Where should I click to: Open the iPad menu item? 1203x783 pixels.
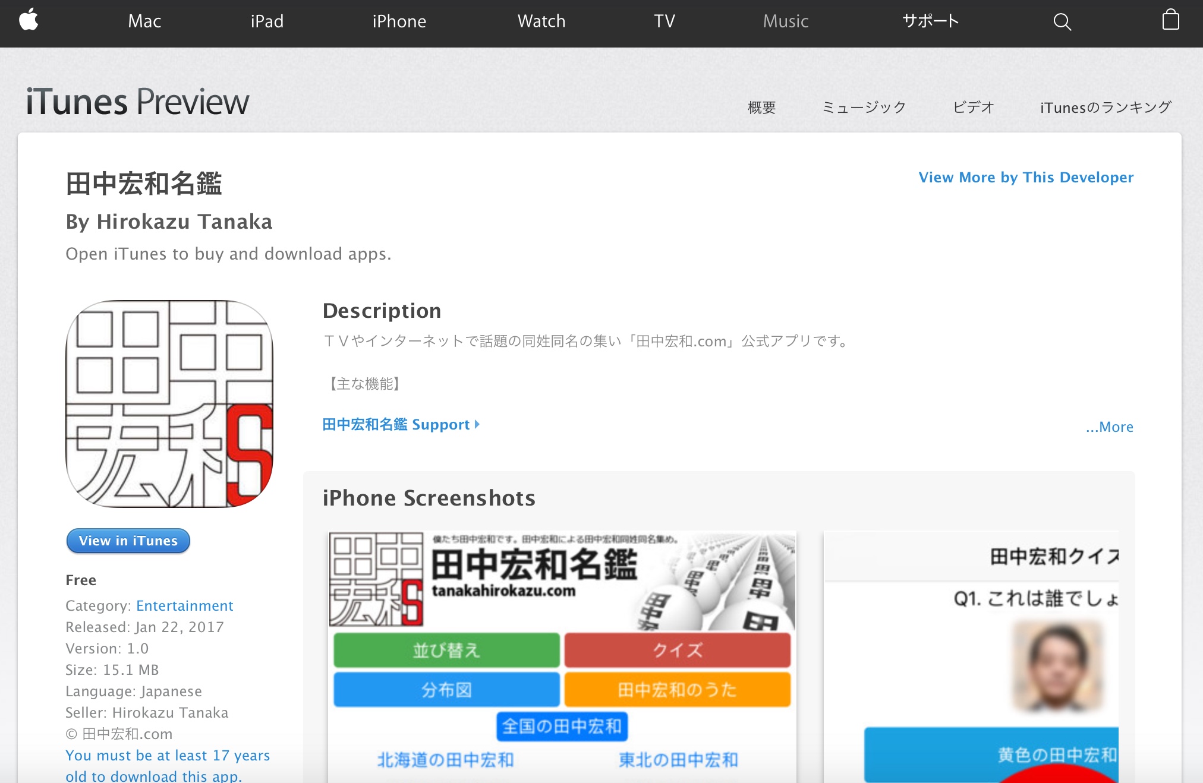pyautogui.click(x=267, y=21)
